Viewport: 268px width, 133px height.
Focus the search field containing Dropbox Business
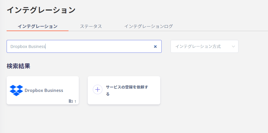[x=84, y=46]
